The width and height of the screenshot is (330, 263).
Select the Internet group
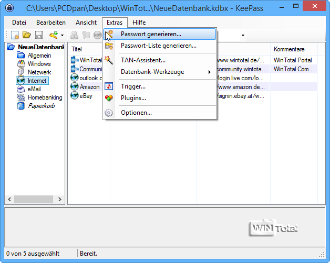pyautogui.click(x=37, y=81)
